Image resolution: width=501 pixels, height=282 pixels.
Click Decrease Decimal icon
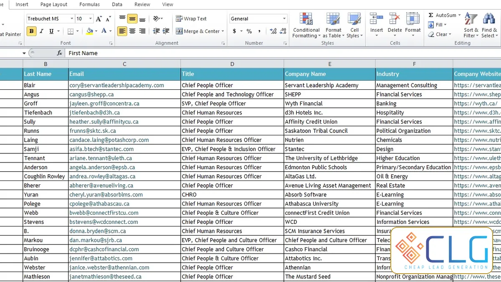283,31
